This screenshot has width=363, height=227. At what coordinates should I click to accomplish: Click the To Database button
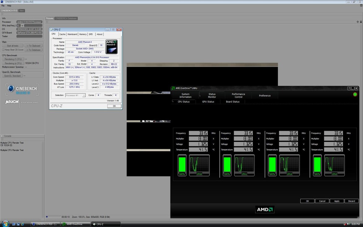[x=33, y=50]
